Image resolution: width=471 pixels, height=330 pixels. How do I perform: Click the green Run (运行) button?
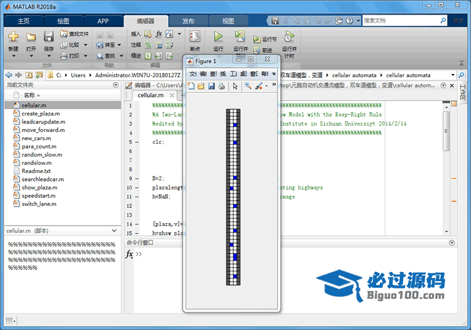pyautogui.click(x=218, y=37)
